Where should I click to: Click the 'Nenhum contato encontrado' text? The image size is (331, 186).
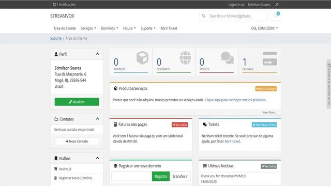(x=74, y=130)
